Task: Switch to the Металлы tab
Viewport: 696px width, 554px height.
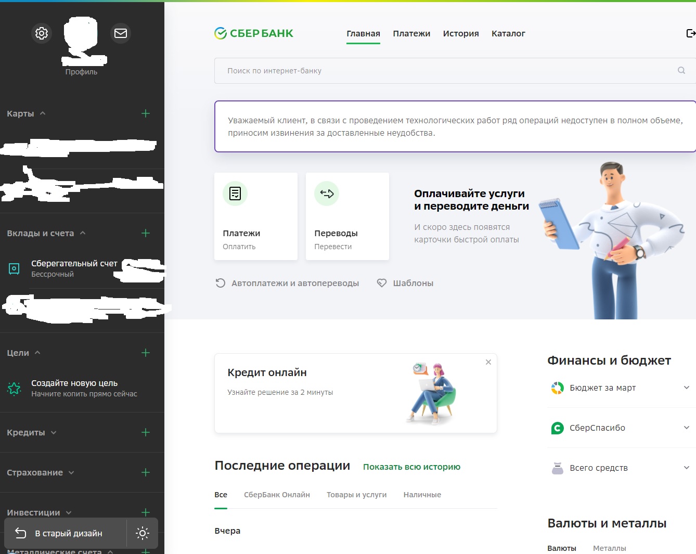Action: click(x=610, y=548)
